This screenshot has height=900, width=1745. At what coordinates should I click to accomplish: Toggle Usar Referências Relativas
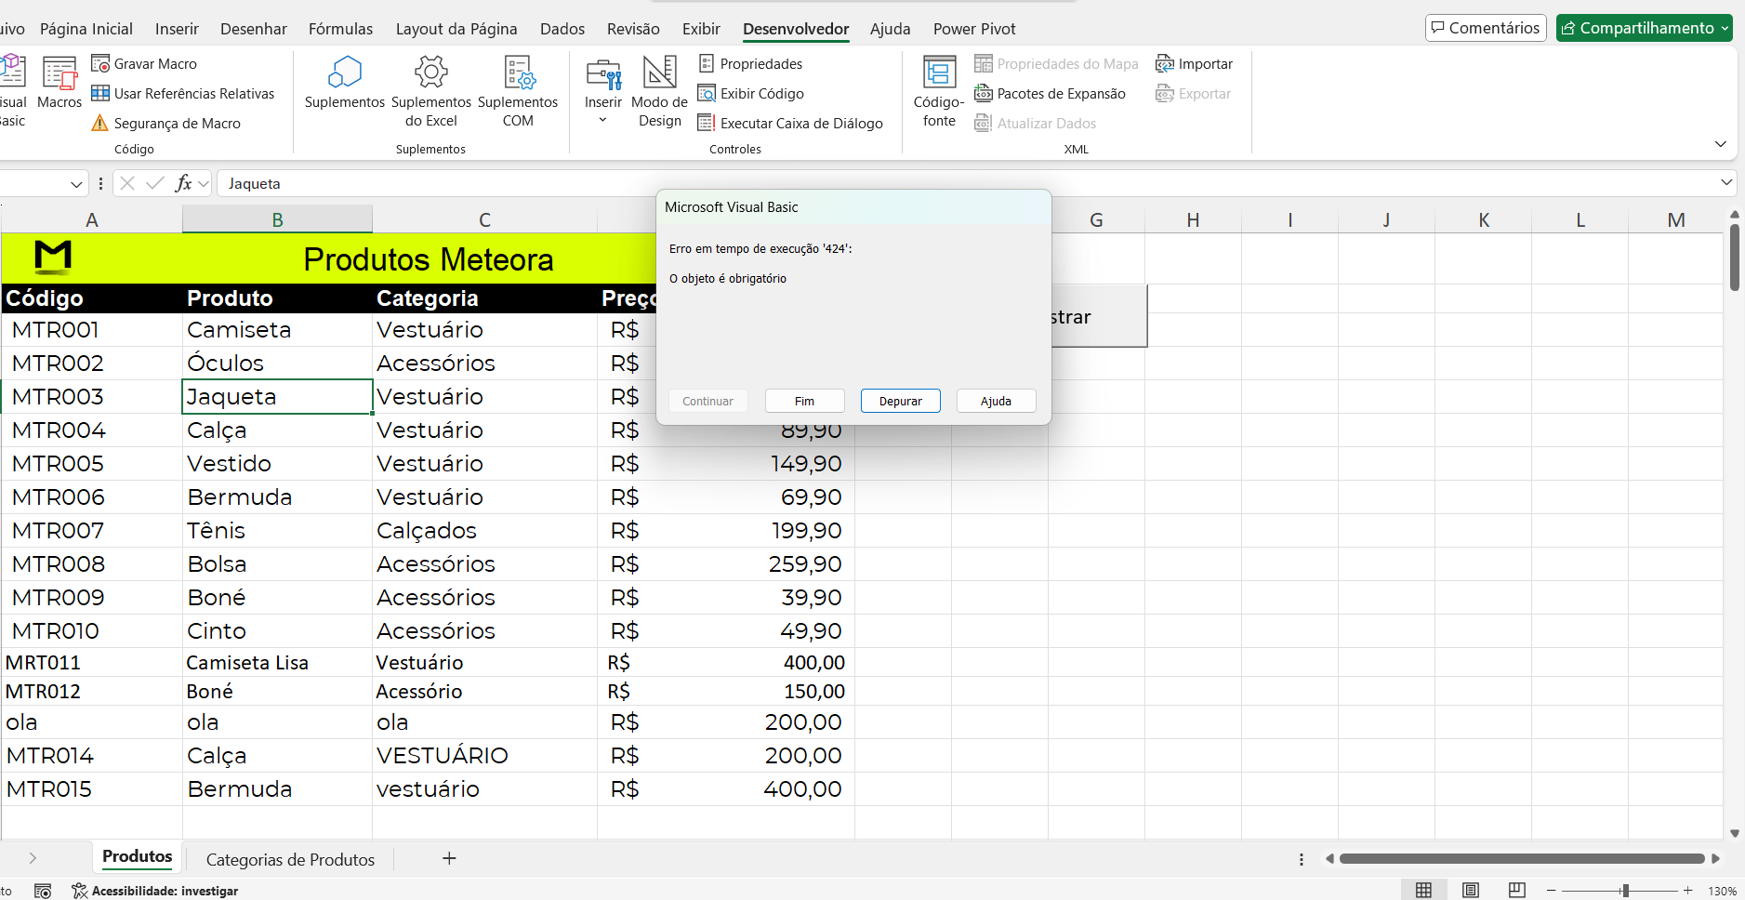(182, 93)
